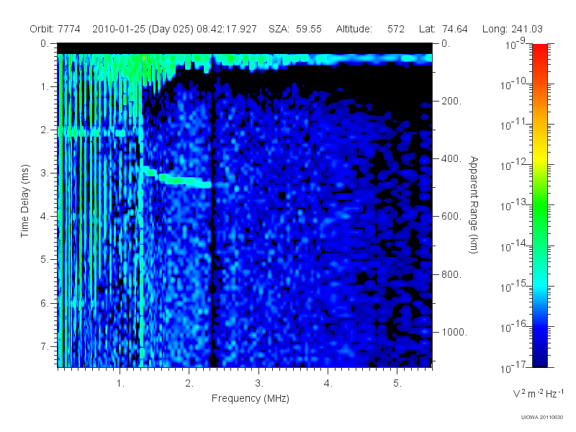Screen dimensions: 576x432
Task: Click the SZA: 59.55 value
Action: pos(295,29)
